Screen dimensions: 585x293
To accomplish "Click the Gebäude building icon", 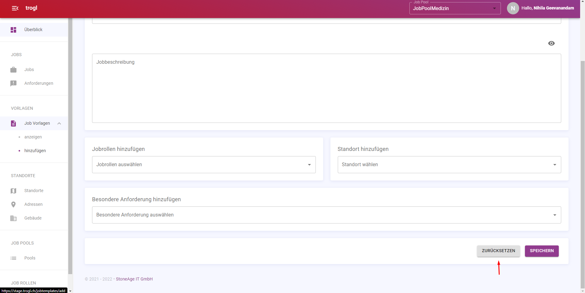I will (13, 218).
